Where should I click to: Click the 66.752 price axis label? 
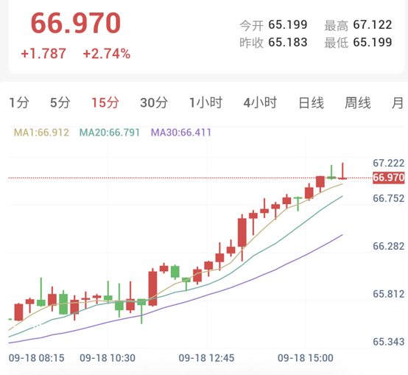389,199
